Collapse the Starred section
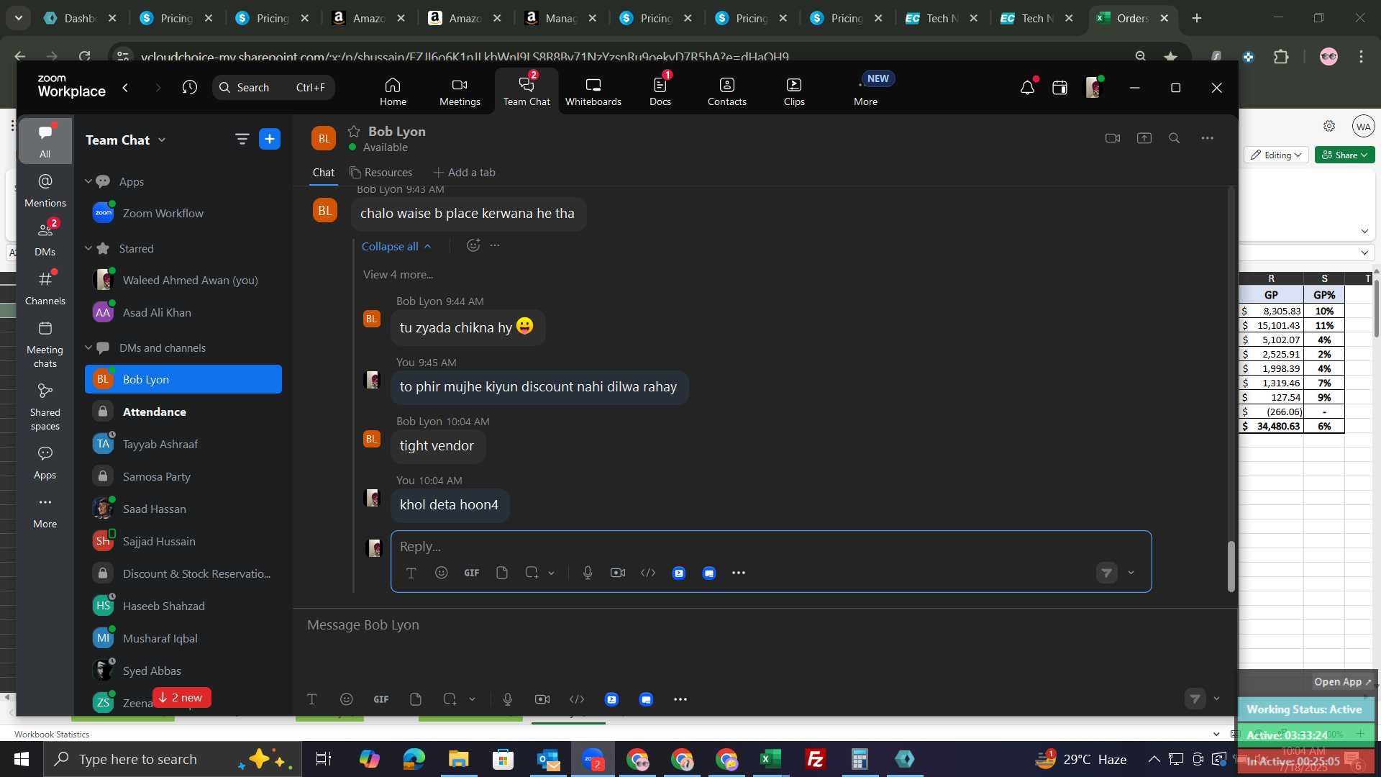 88,248
